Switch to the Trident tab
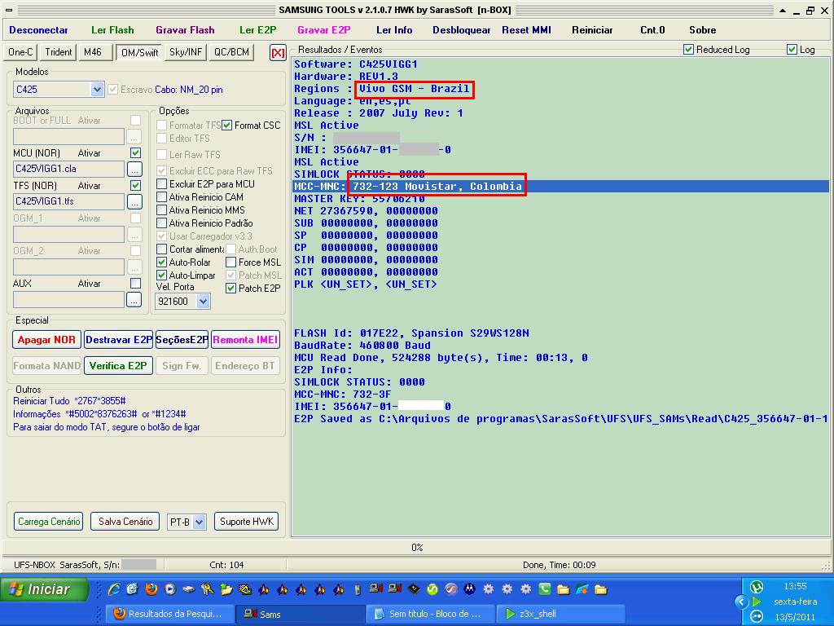834x626 pixels. [59, 52]
